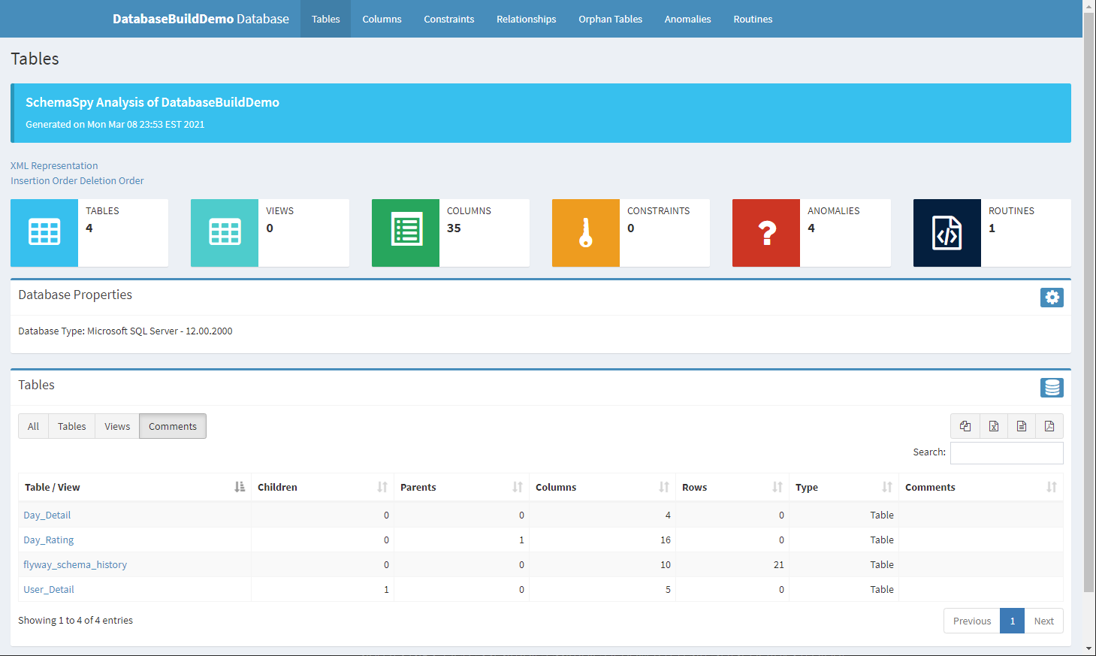Sort by Table / View column

(x=134, y=487)
